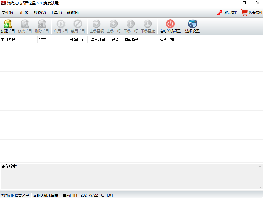Select the 修改节目 edit program icon

(25, 26)
